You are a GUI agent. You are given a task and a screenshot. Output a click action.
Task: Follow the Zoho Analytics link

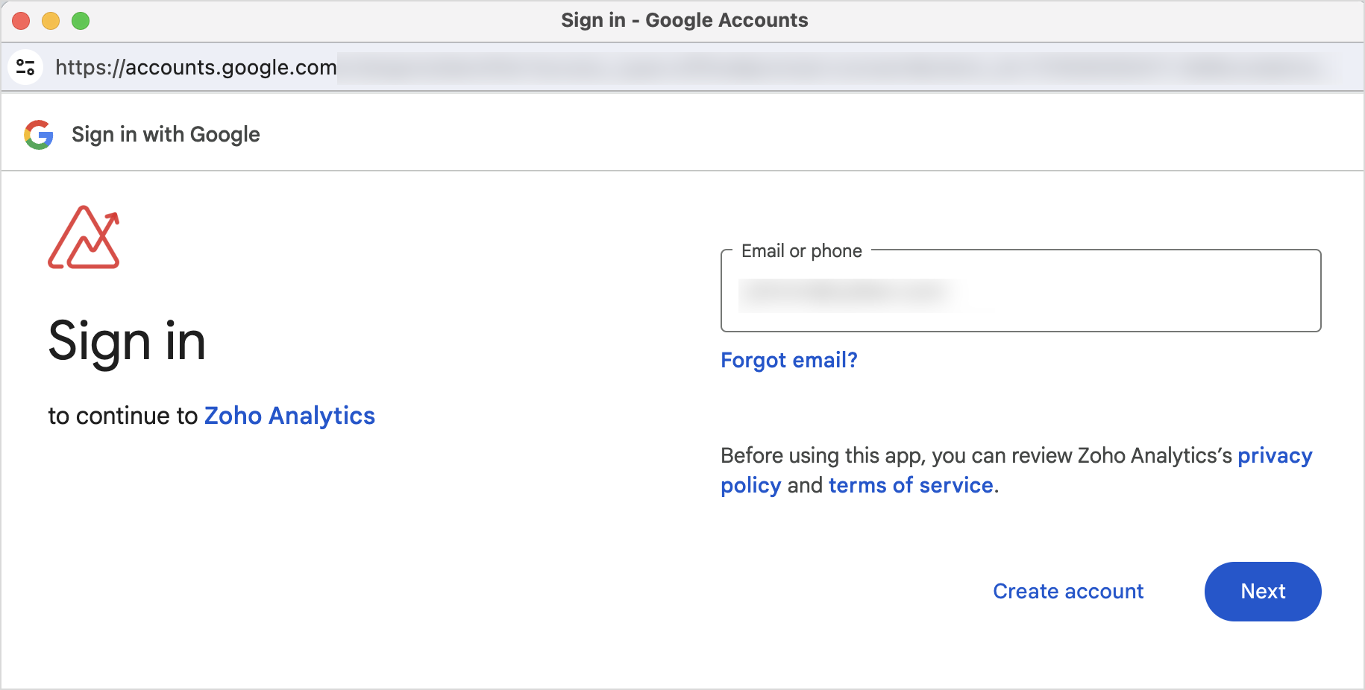tap(289, 416)
